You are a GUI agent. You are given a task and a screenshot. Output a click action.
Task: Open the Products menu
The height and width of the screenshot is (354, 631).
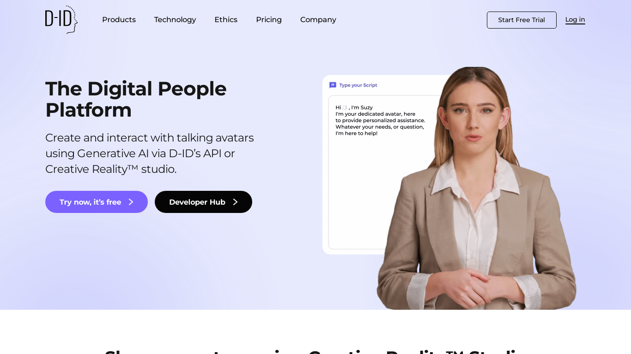click(x=119, y=20)
